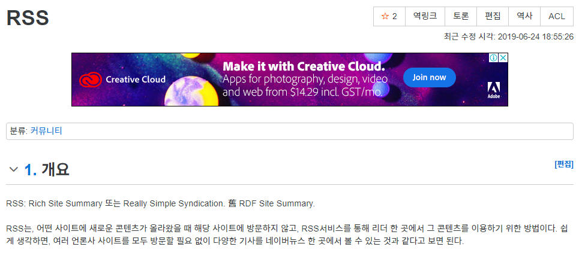Click the 'RSS: Rich Site Summary' definition line
This screenshot has width=582, height=262.
(160, 203)
